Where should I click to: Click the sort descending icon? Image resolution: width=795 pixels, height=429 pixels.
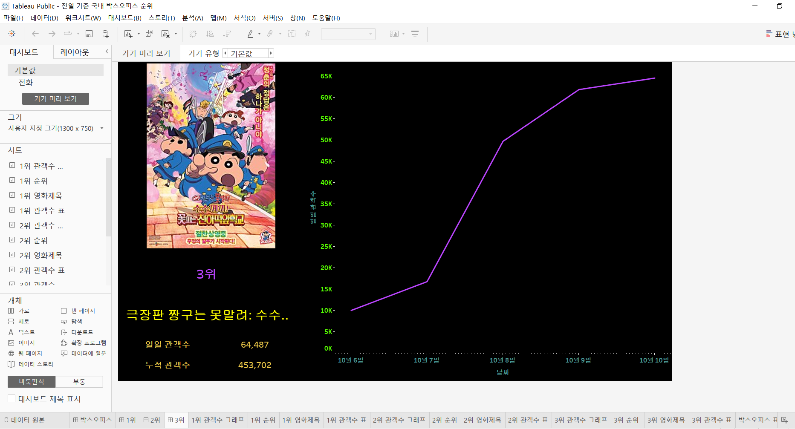pos(227,34)
